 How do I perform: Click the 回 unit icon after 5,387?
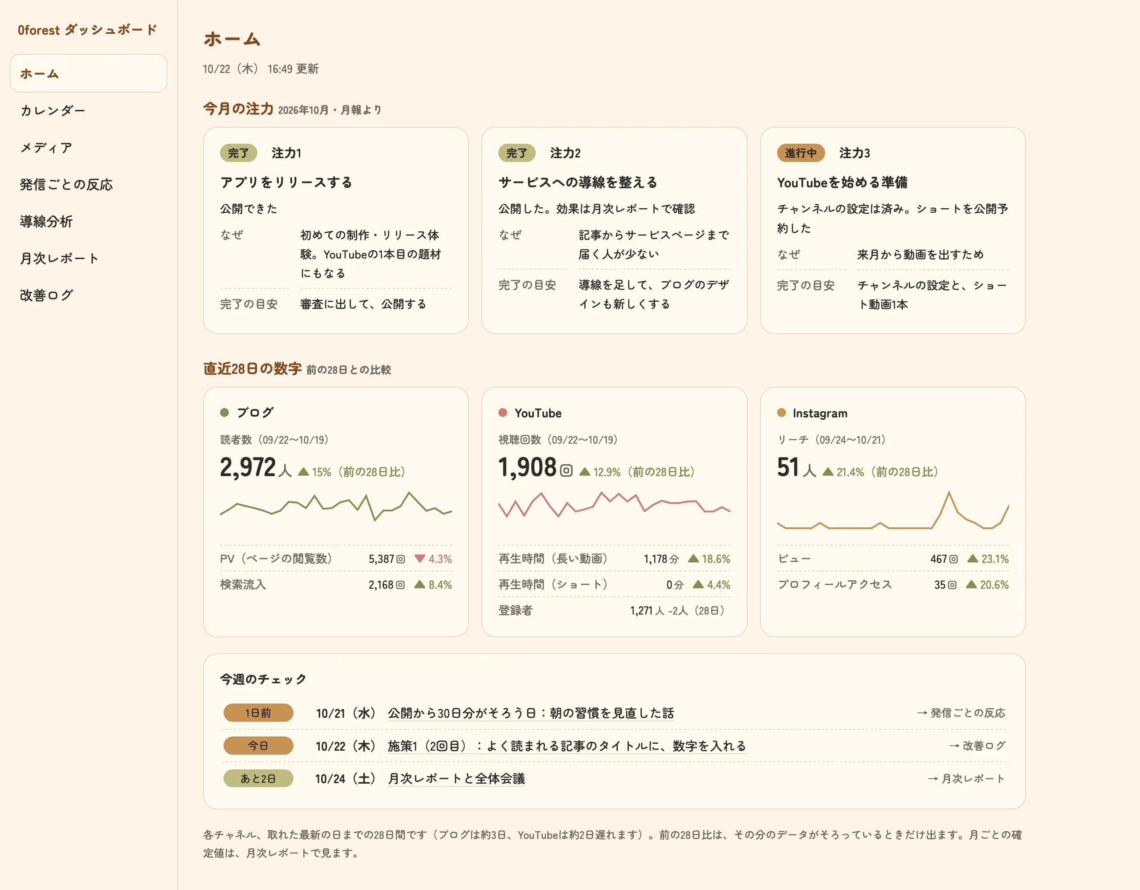(400, 559)
